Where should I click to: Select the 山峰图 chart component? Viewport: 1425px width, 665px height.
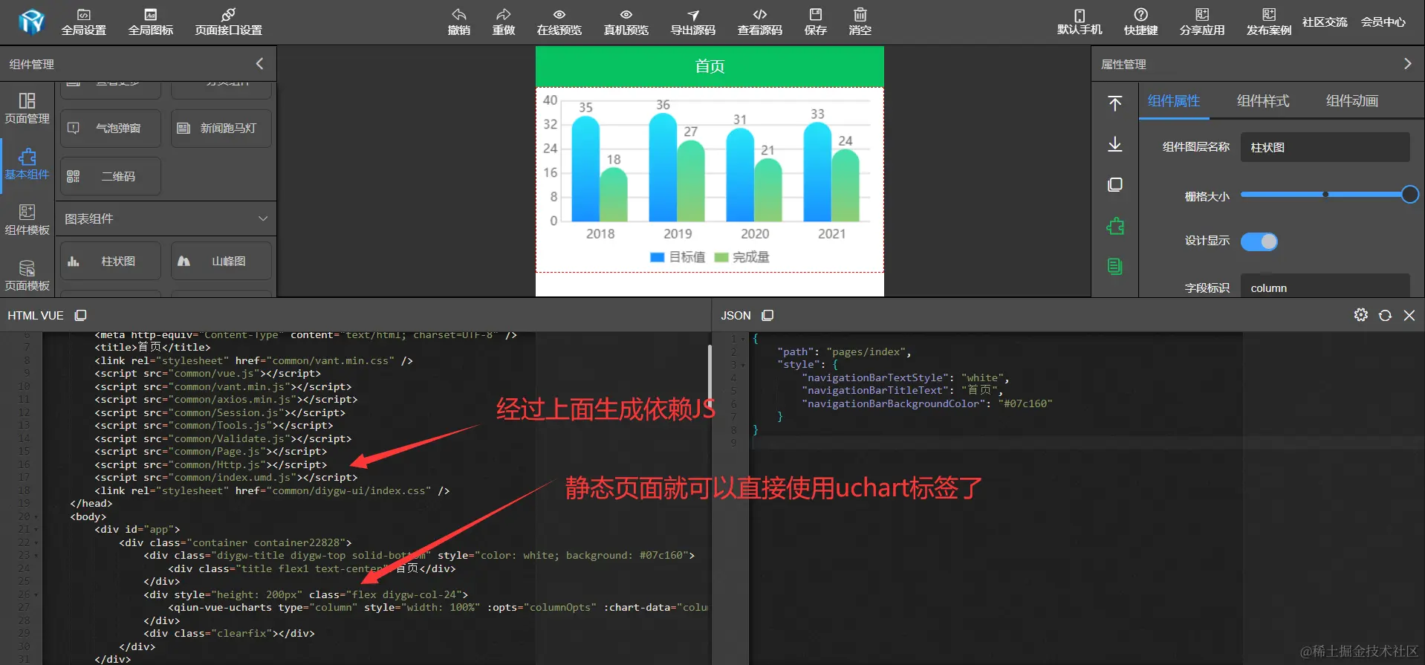(x=221, y=261)
